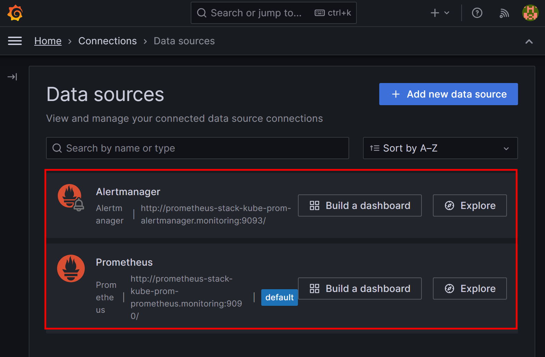The height and width of the screenshot is (357, 545).
Task: Build a dashboard for Prometheus
Action: tap(360, 289)
